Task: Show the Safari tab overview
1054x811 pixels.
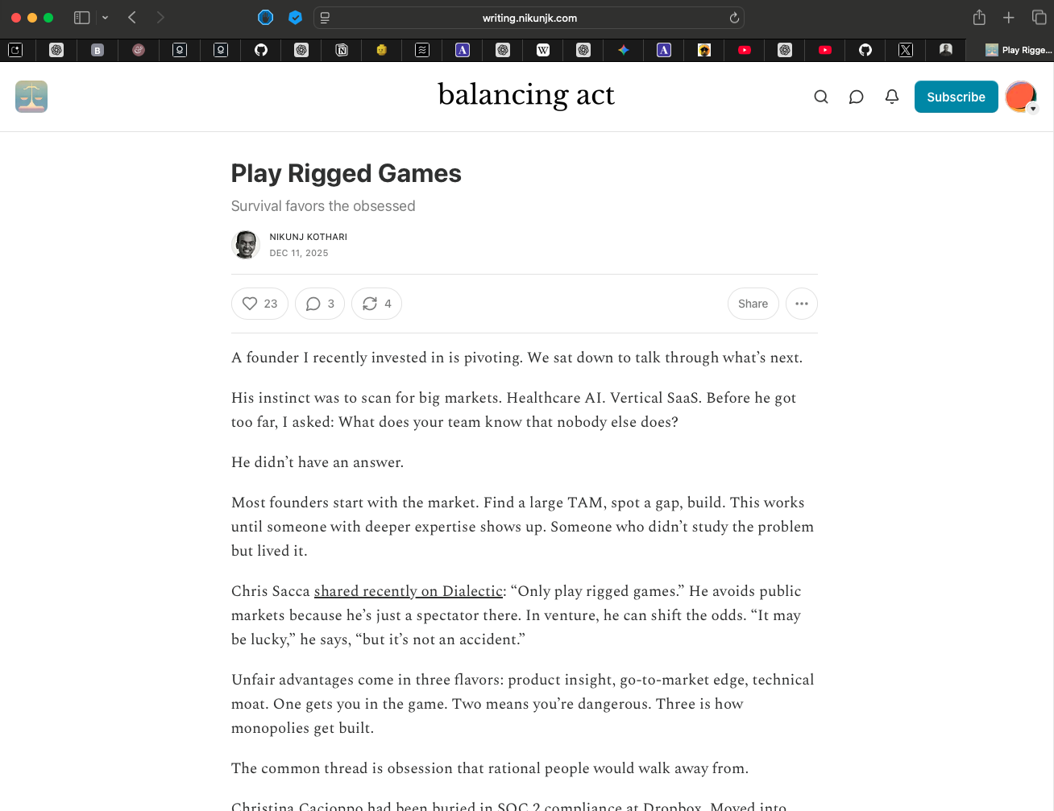Action: click(x=1039, y=18)
